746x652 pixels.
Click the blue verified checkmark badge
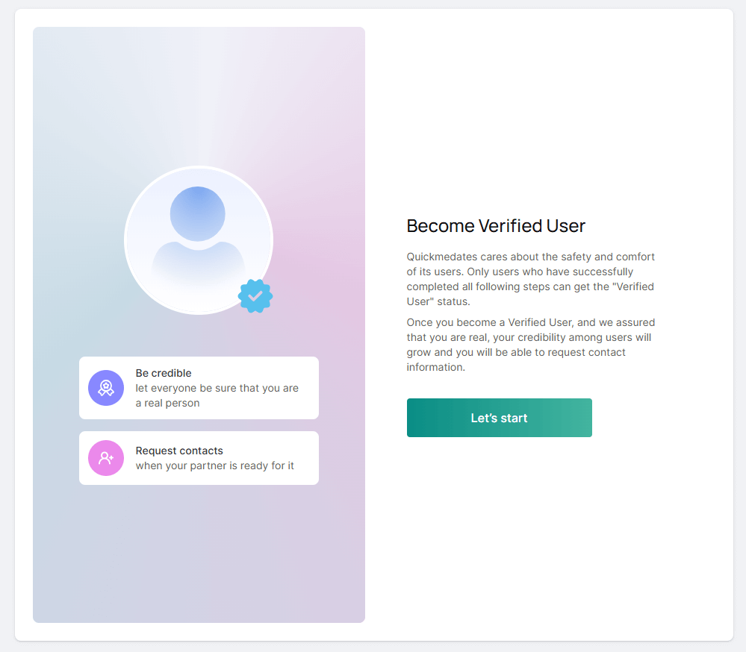pos(255,296)
